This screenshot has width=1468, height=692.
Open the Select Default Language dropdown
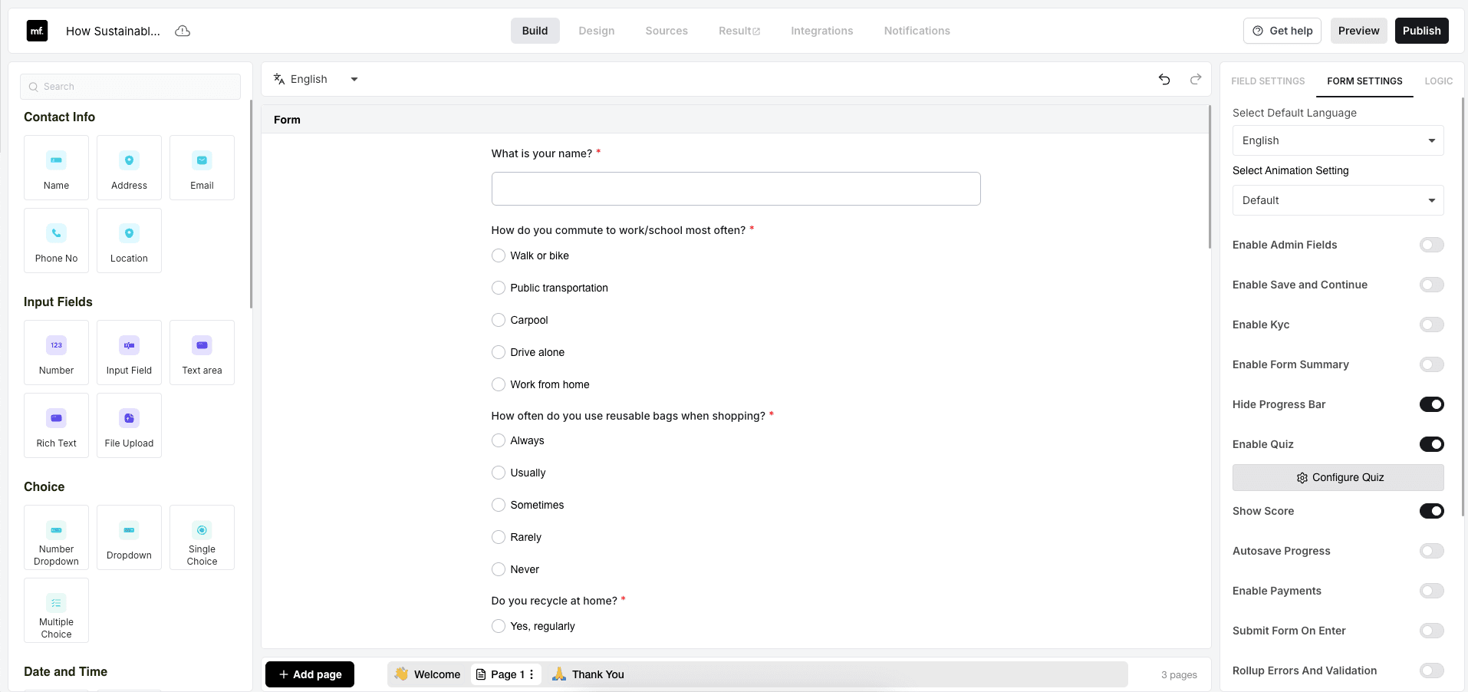(1337, 140)
